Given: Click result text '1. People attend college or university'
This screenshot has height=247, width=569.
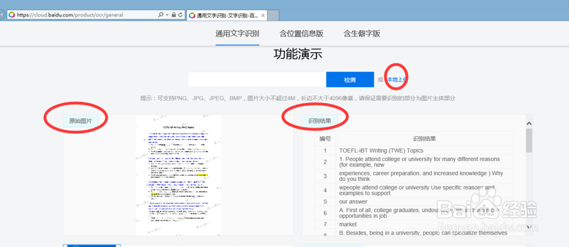Looking at the screenshot, I should point(419,162).
